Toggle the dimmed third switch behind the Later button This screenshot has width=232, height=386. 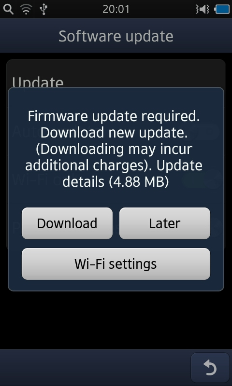click(215, 228)
